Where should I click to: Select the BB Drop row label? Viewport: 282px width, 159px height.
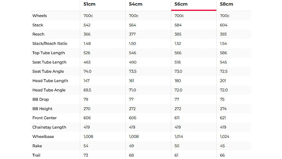pos(40,99)
